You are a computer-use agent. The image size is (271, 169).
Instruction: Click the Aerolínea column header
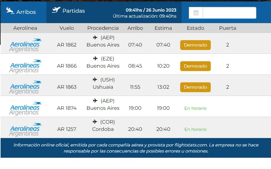click(x=25, y=28)
